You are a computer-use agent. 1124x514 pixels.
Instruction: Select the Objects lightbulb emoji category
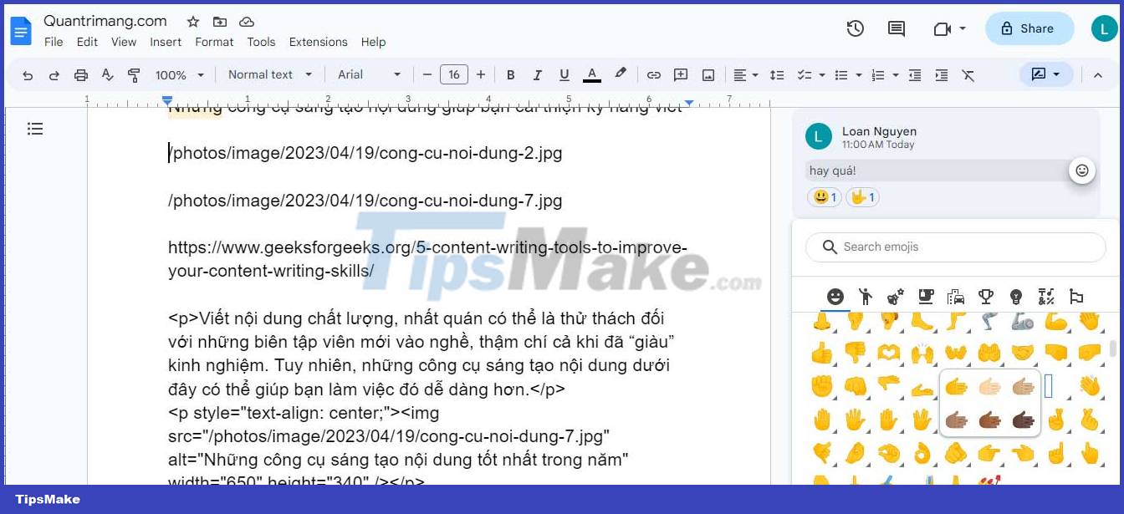pyautogui.click(x=1016, y=297)
